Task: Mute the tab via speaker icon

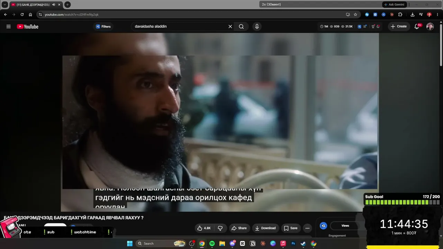Action: tap(54, 4)
